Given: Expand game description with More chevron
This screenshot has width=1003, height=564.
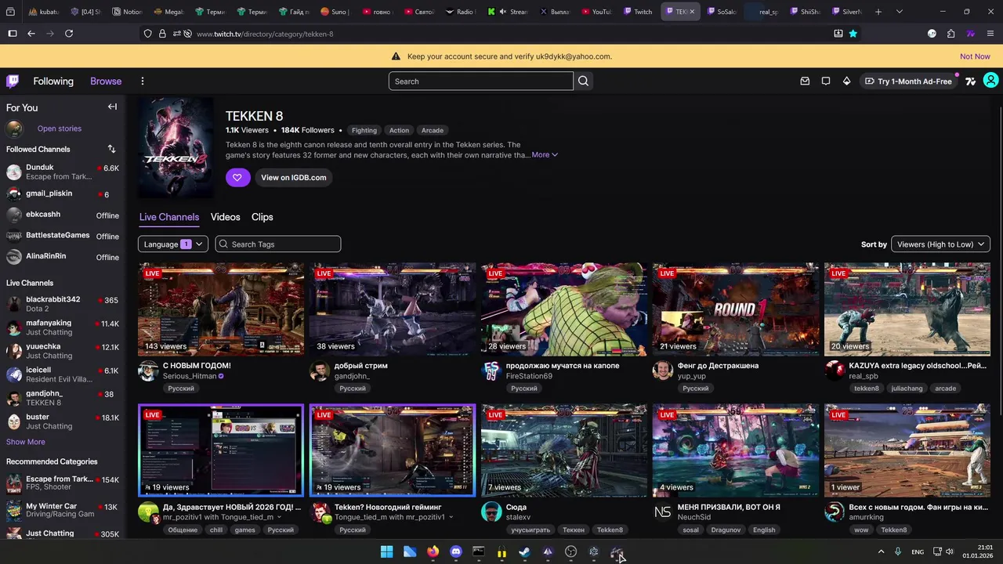Looking at the screenshot, I should [x=545, y=155].
